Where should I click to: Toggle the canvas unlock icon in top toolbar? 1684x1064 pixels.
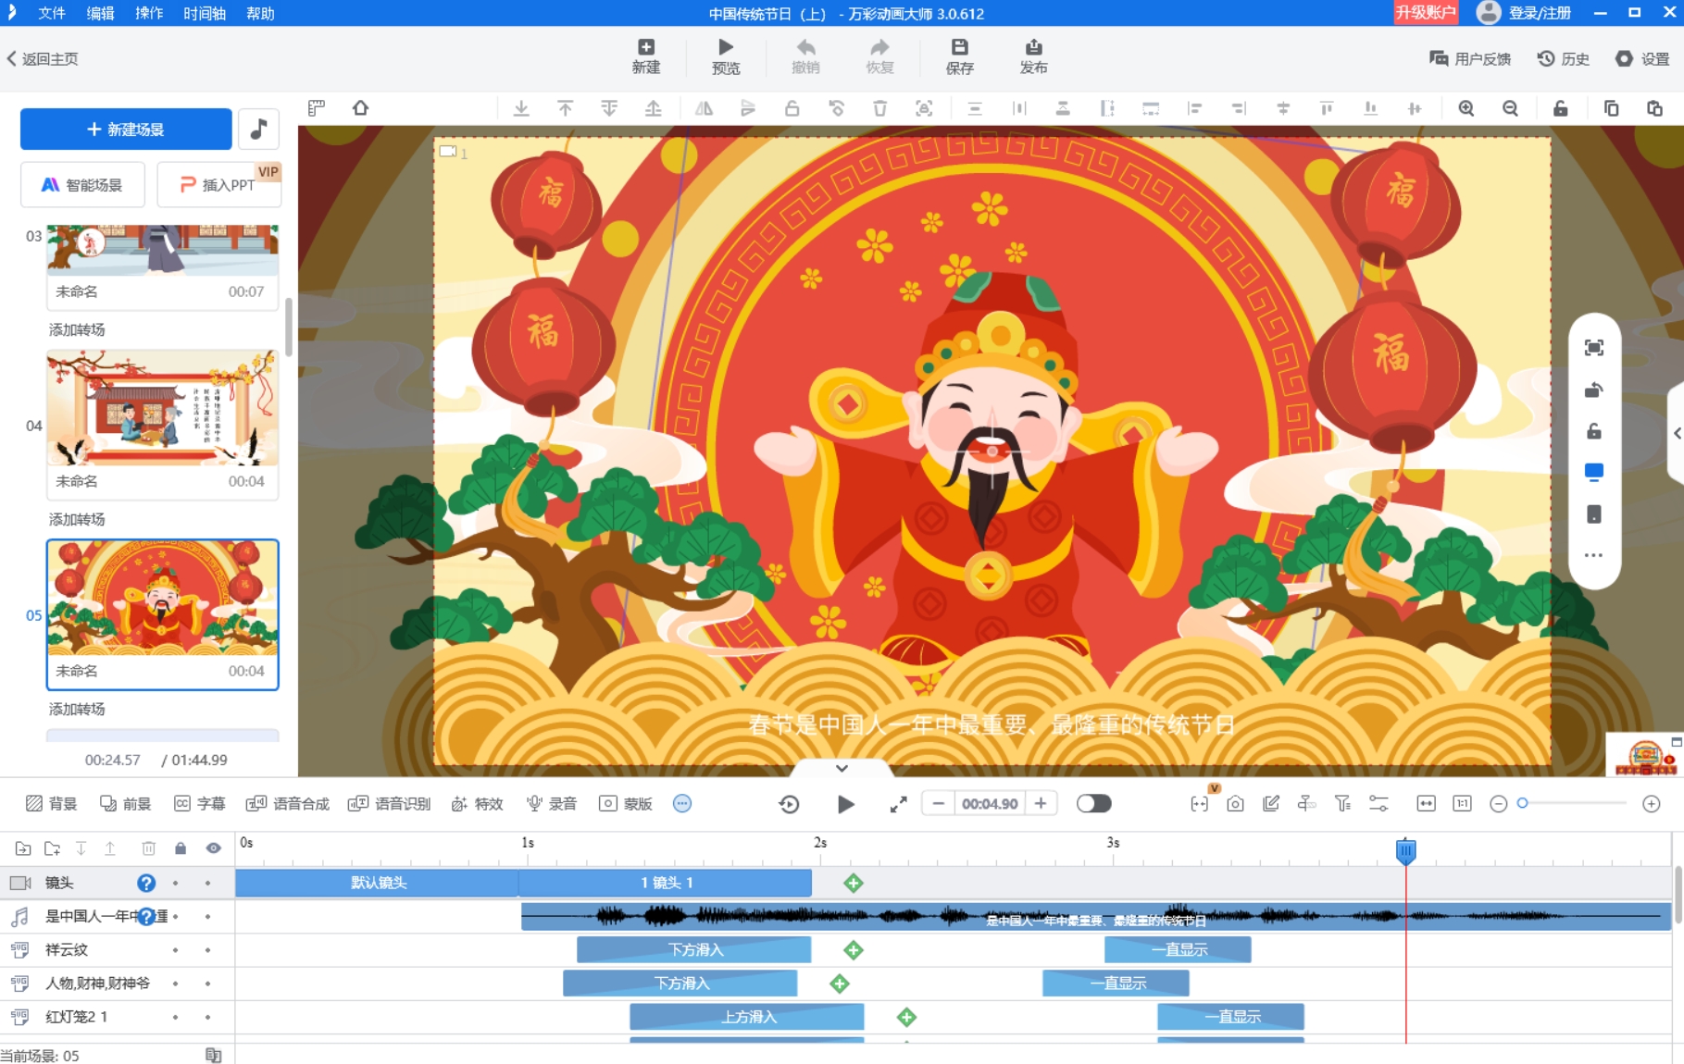[1560, 108]
